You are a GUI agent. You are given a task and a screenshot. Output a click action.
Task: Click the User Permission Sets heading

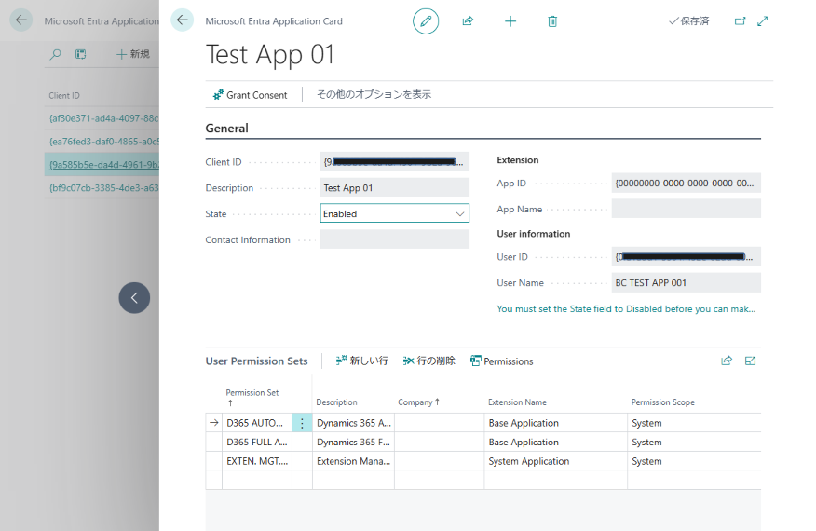[x=256, y=361]
